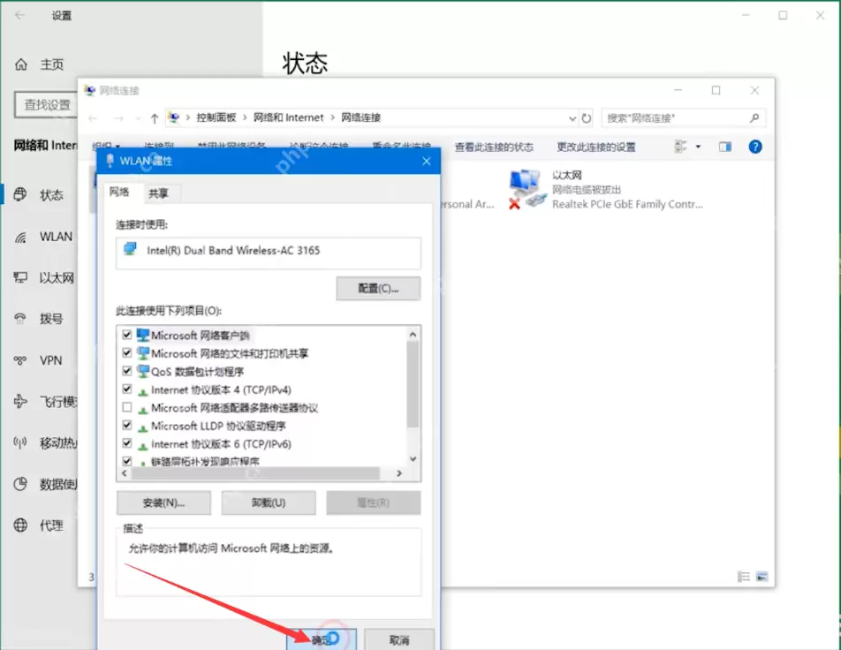The height and width of the screenshot is (650, 841).
Task: Open Help via the blue question mark icon
Action: pos(754,147)
